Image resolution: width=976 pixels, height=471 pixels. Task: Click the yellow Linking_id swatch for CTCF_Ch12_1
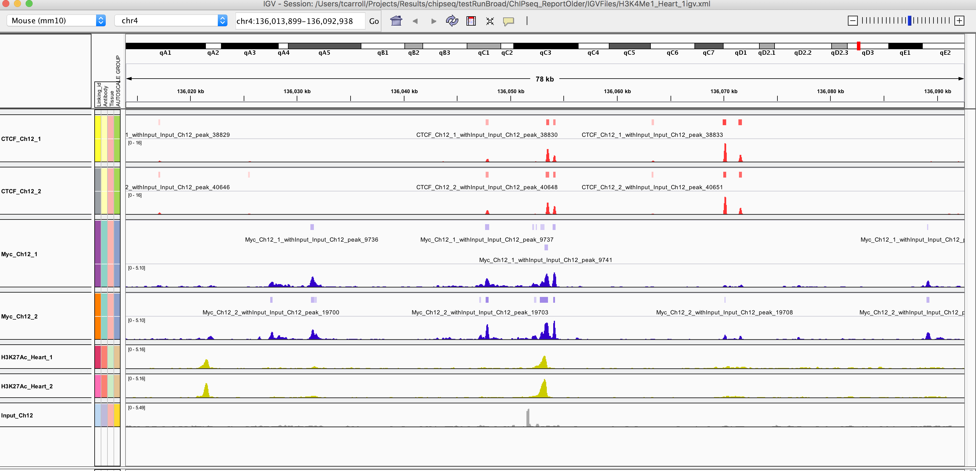click(98, 139)
